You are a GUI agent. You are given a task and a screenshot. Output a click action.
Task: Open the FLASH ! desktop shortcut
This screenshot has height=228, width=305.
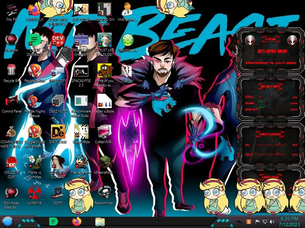(x=127, y=74)
